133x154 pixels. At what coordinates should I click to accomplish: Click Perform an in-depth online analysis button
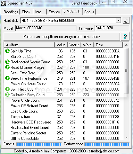[x=62, y=37]
